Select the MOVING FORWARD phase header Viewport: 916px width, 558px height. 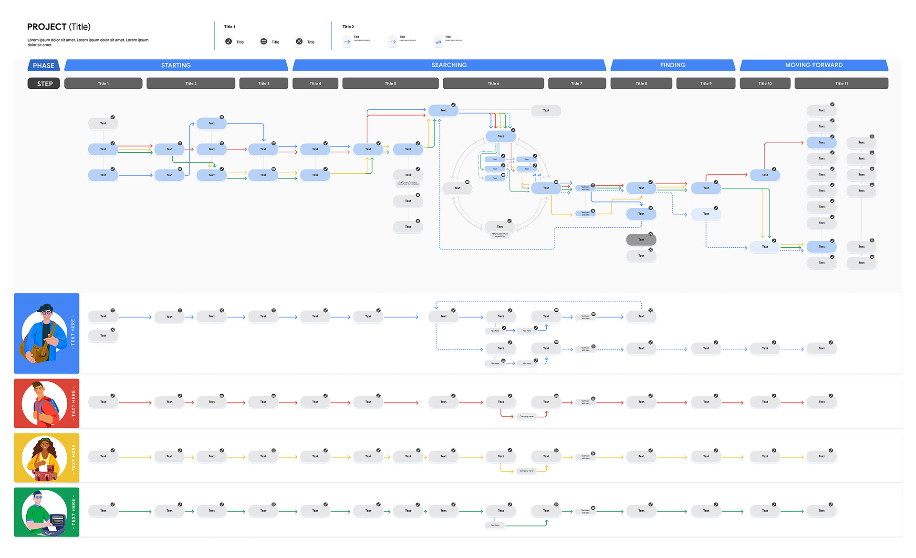pos(813,65)
